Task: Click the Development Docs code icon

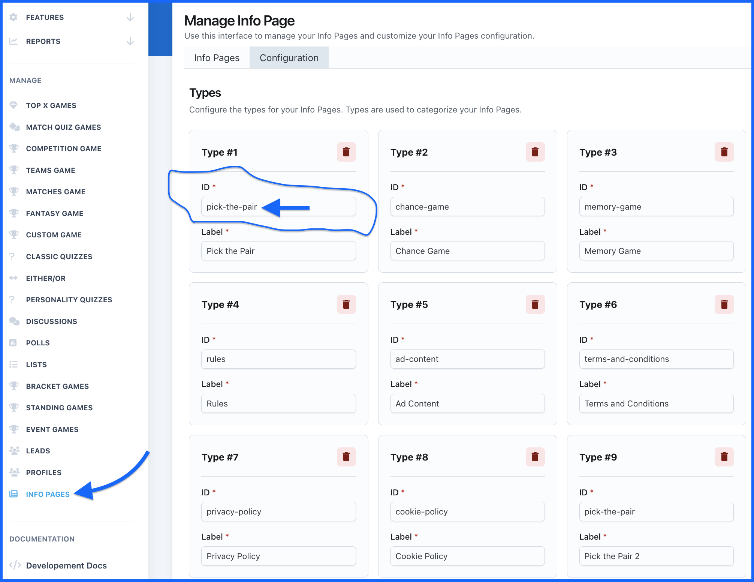Action: [x=15, y=565]
